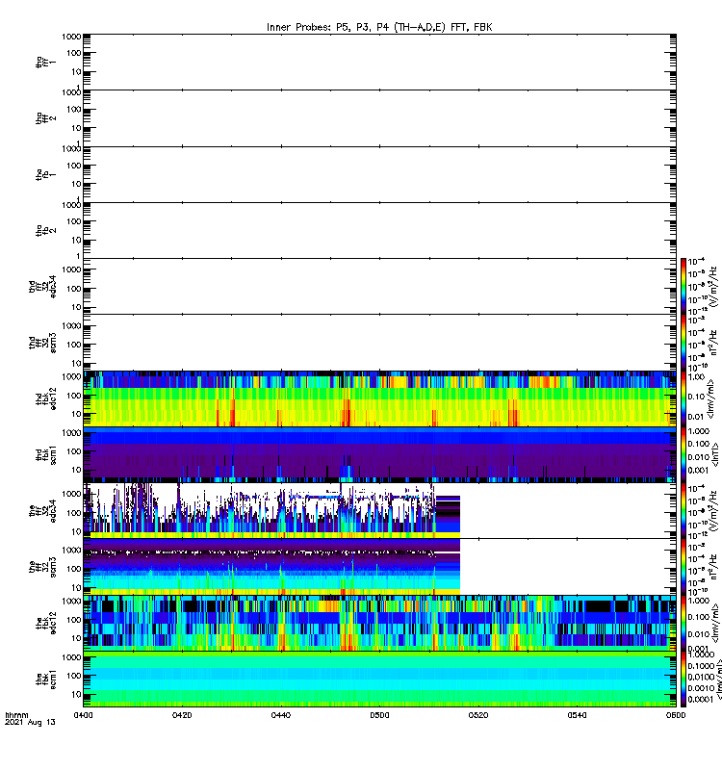
Task: Click the "100" tick of tha fb 2 panel
Action: (74, 221)
